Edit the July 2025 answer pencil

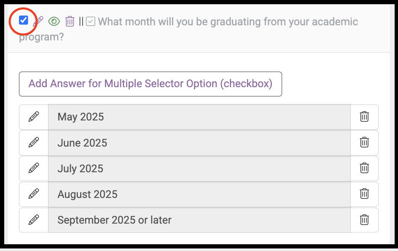click(x=34, y=168)
